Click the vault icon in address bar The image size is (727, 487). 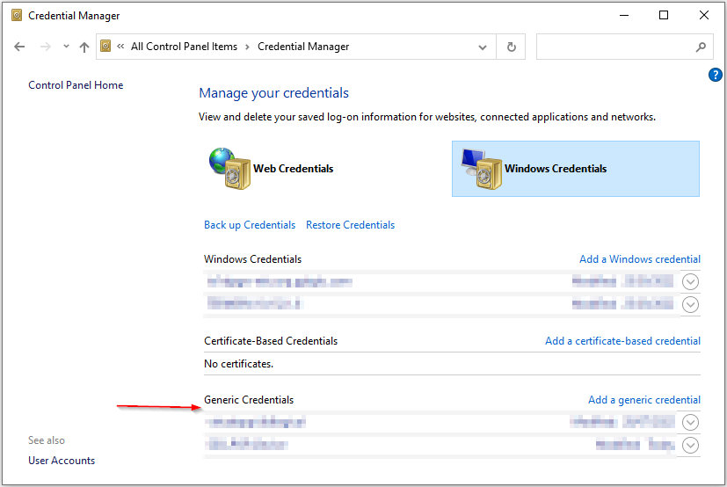(105, 46)
